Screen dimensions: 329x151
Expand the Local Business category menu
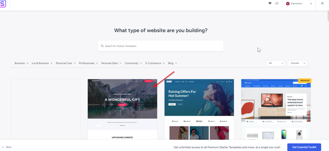click(x=42, y=63)
